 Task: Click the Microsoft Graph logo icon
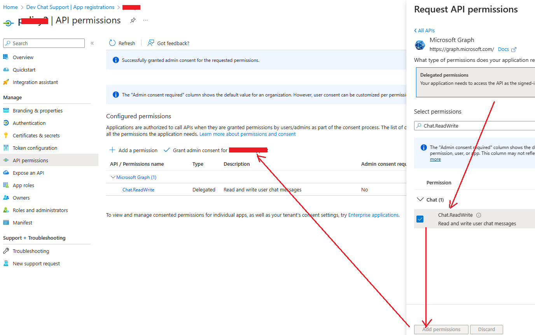coord(420,45)
